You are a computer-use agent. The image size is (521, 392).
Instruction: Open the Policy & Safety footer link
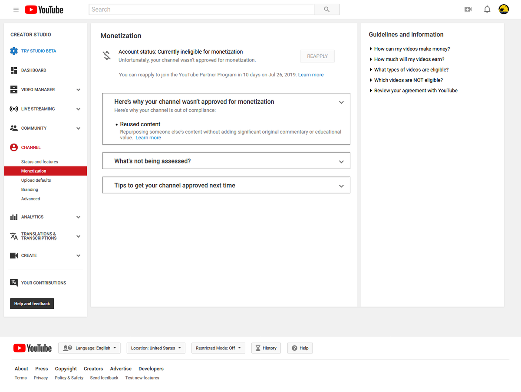(69, 378)
